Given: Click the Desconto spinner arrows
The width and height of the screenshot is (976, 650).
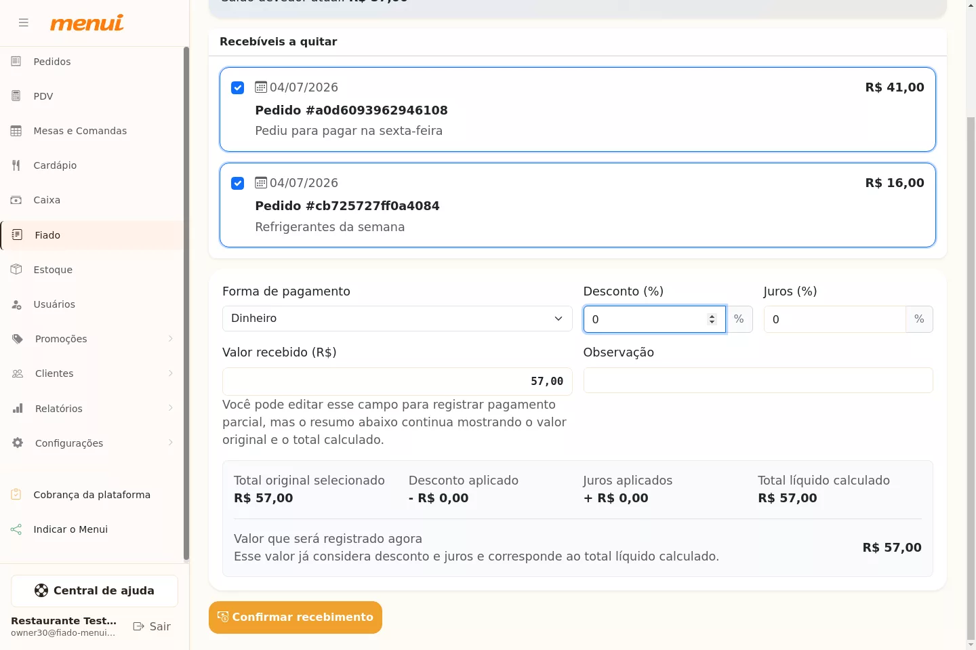Looking at the screenshot, I should (x=712, y=319).
